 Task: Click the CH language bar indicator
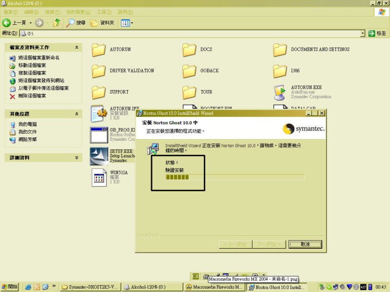coord(195,276)
